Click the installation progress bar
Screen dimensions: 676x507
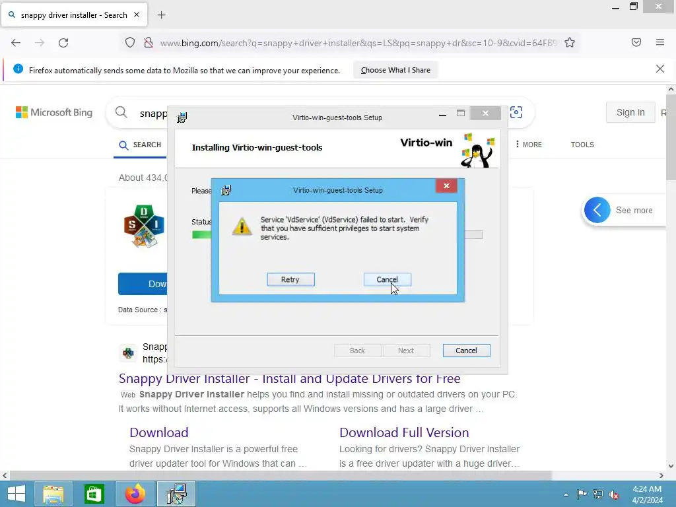[x=337, y=234]
